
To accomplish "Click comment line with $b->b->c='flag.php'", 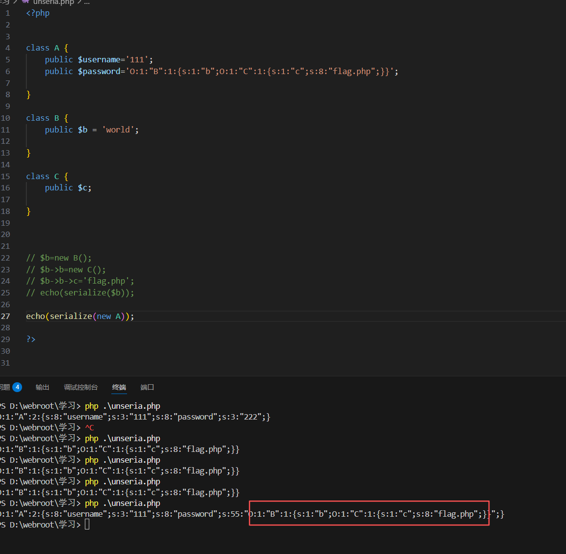I will (x=80, y=281).
